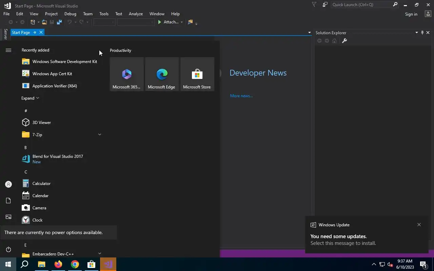This screenshot has height=271, width=434.
Task: Open Google Chrome from the taskbar
Action: click(x=75, y=264)
